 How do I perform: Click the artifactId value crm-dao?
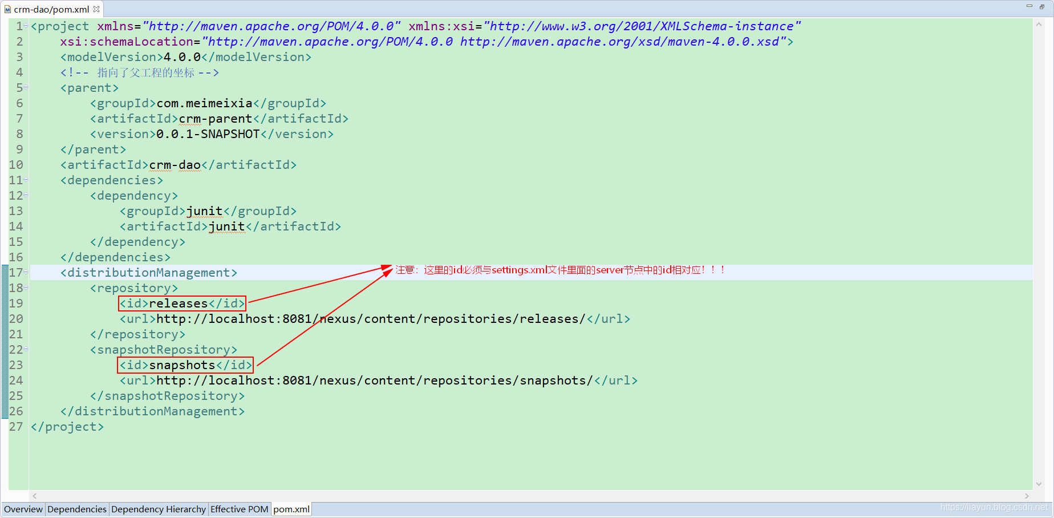point(175,165)
